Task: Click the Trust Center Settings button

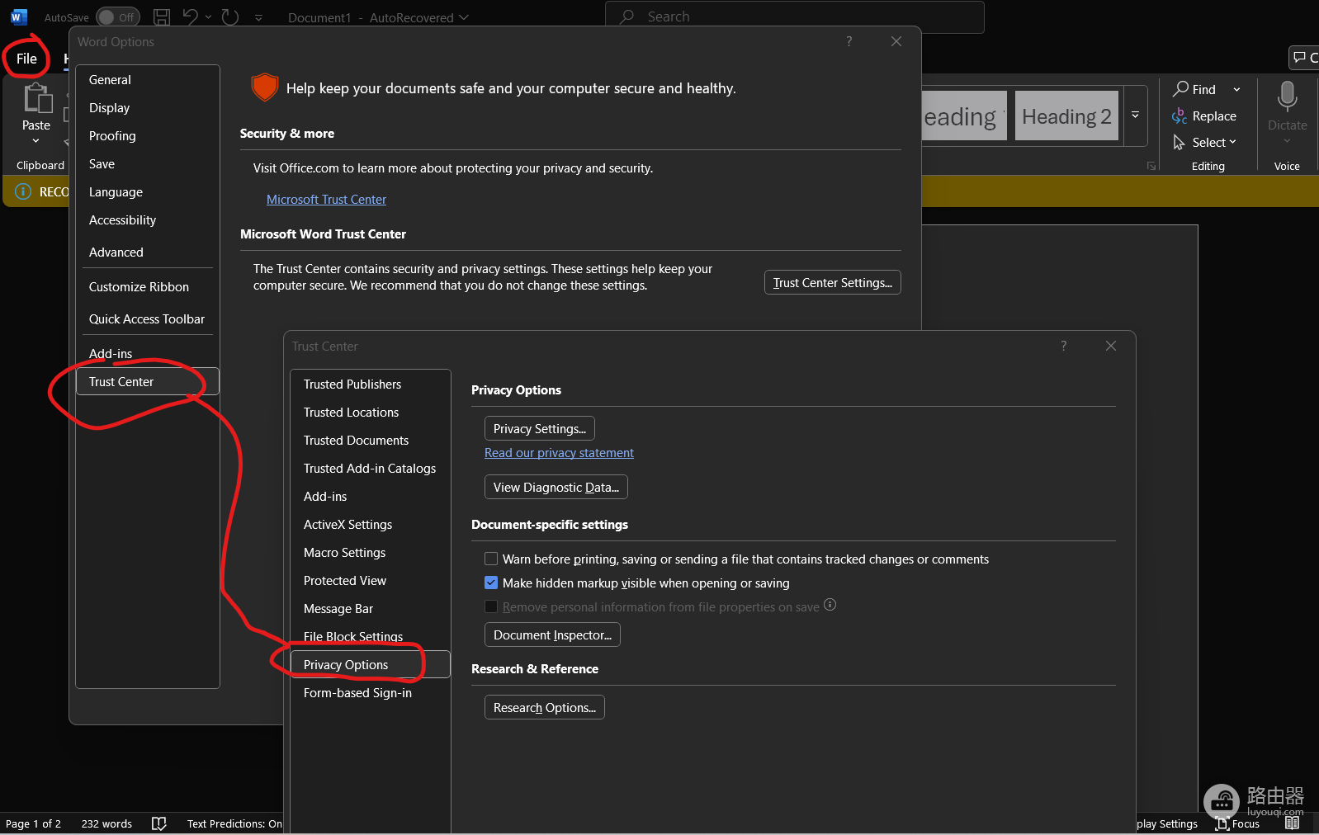Action: [832, 283]
